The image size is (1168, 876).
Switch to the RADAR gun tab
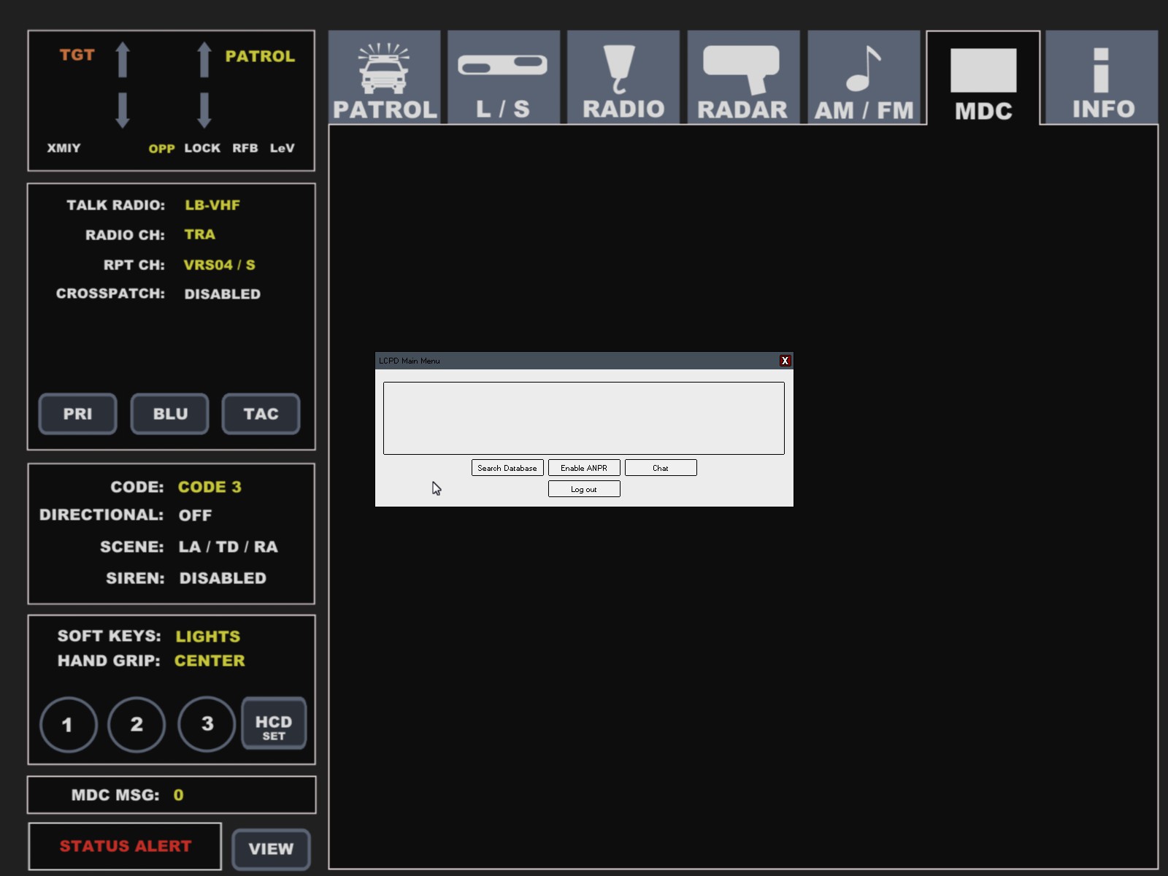point(743,77)
